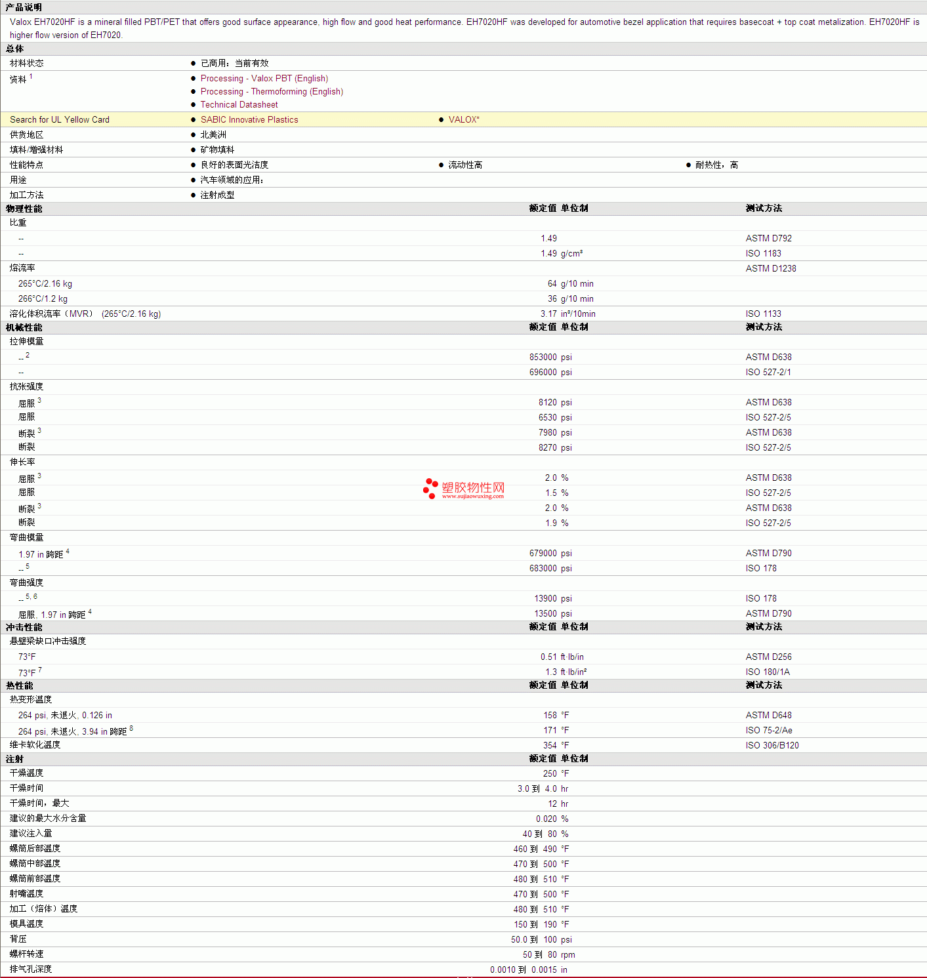Click the ASTM D648 test method cell
The width and height of the screenshot is (927, 978).
point(769,715)
